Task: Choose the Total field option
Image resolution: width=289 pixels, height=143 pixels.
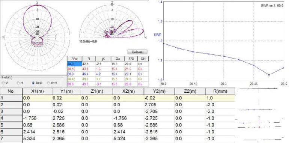Action: (33, 83)
